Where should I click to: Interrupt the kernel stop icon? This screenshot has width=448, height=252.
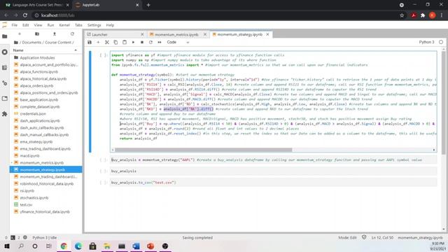[142, 42]
